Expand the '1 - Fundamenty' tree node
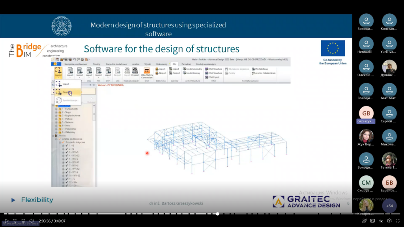Viewport: 404px width, 227px height. coord(56,109)
